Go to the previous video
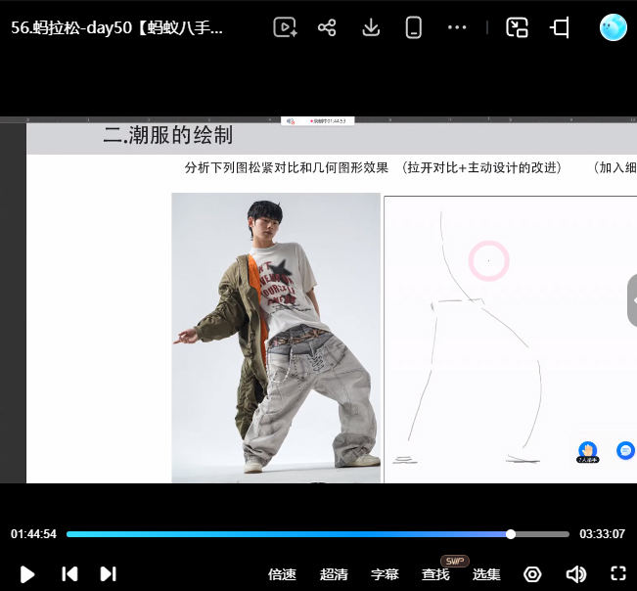 coord(69,574)
